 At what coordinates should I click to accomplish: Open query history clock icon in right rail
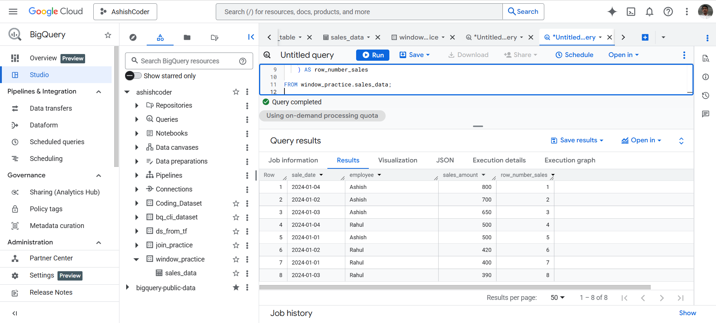click(x=706, y=95)
